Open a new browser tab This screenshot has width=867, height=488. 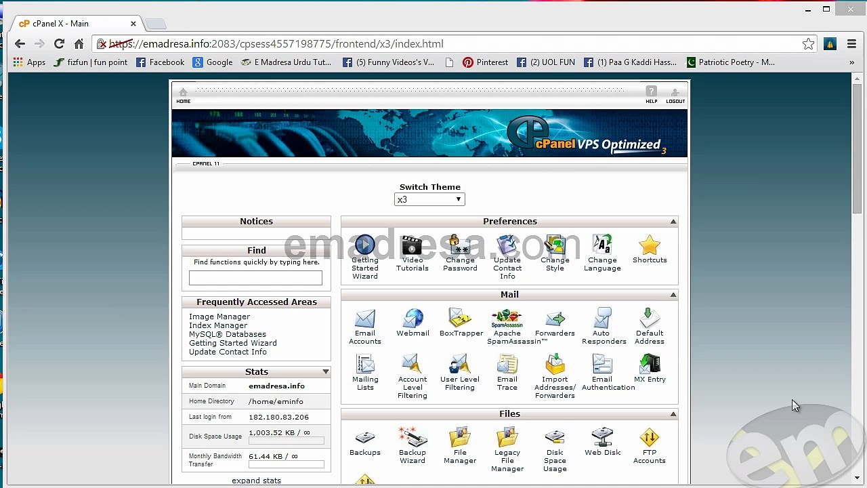coord(155,24)
